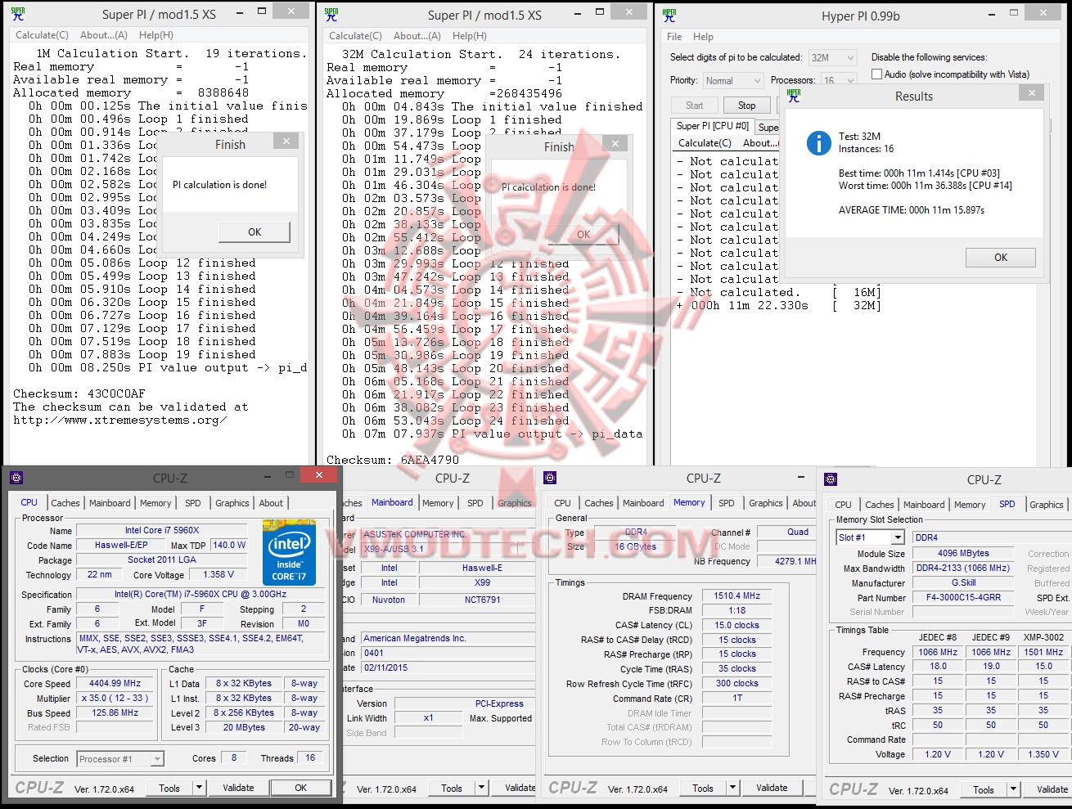Screen dimensions: 1072x809
Task: Select the Graphics tab in the Memory CPU-Z window
Action: (766, 503)
